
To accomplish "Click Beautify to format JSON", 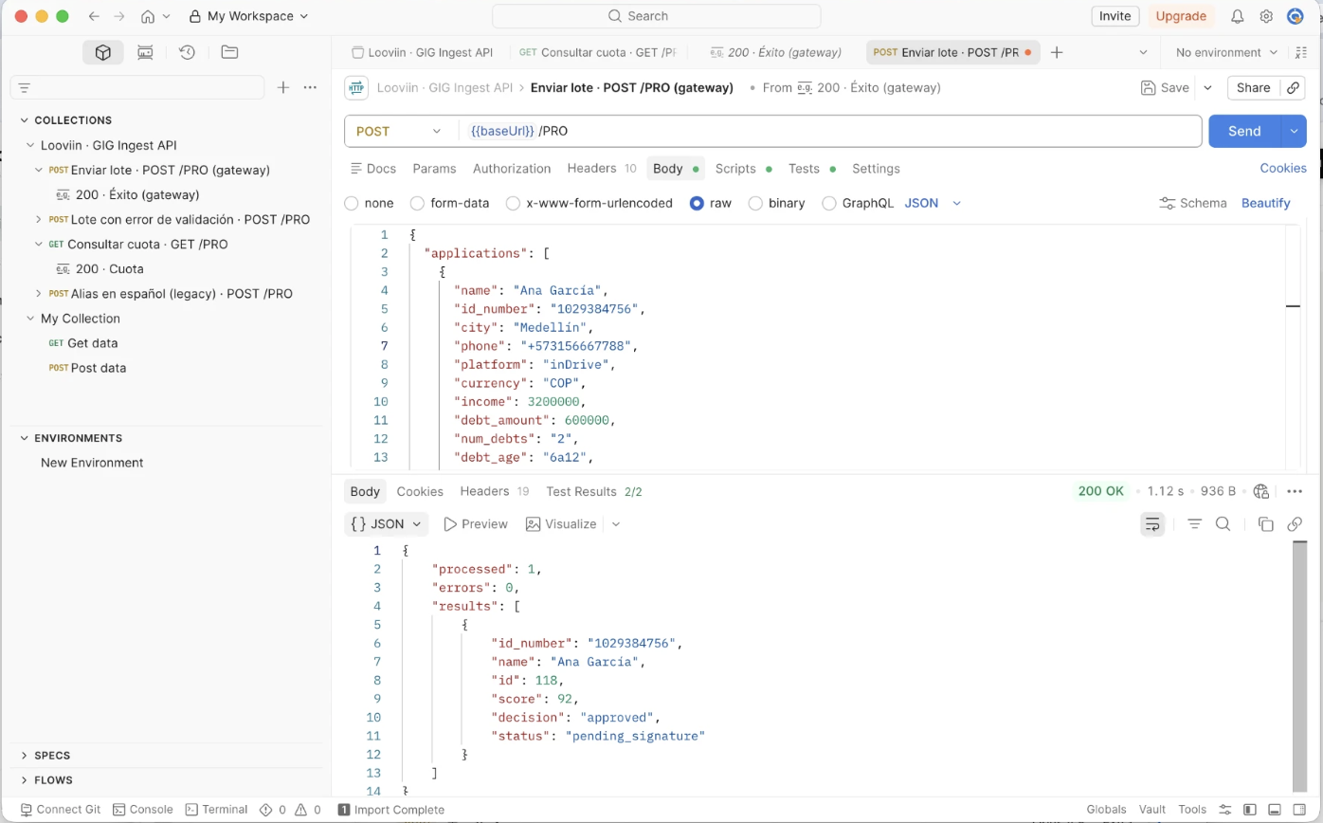I will (1265, 203).
